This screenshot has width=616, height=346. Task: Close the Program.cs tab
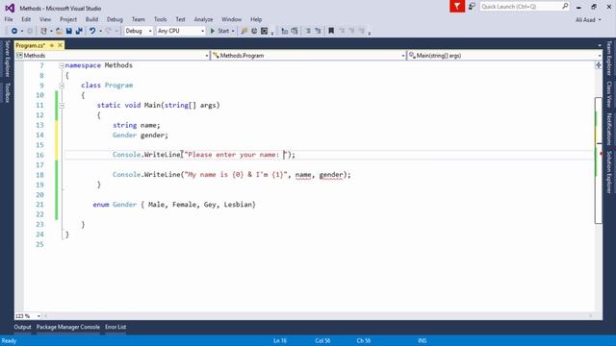click(60, 45)
